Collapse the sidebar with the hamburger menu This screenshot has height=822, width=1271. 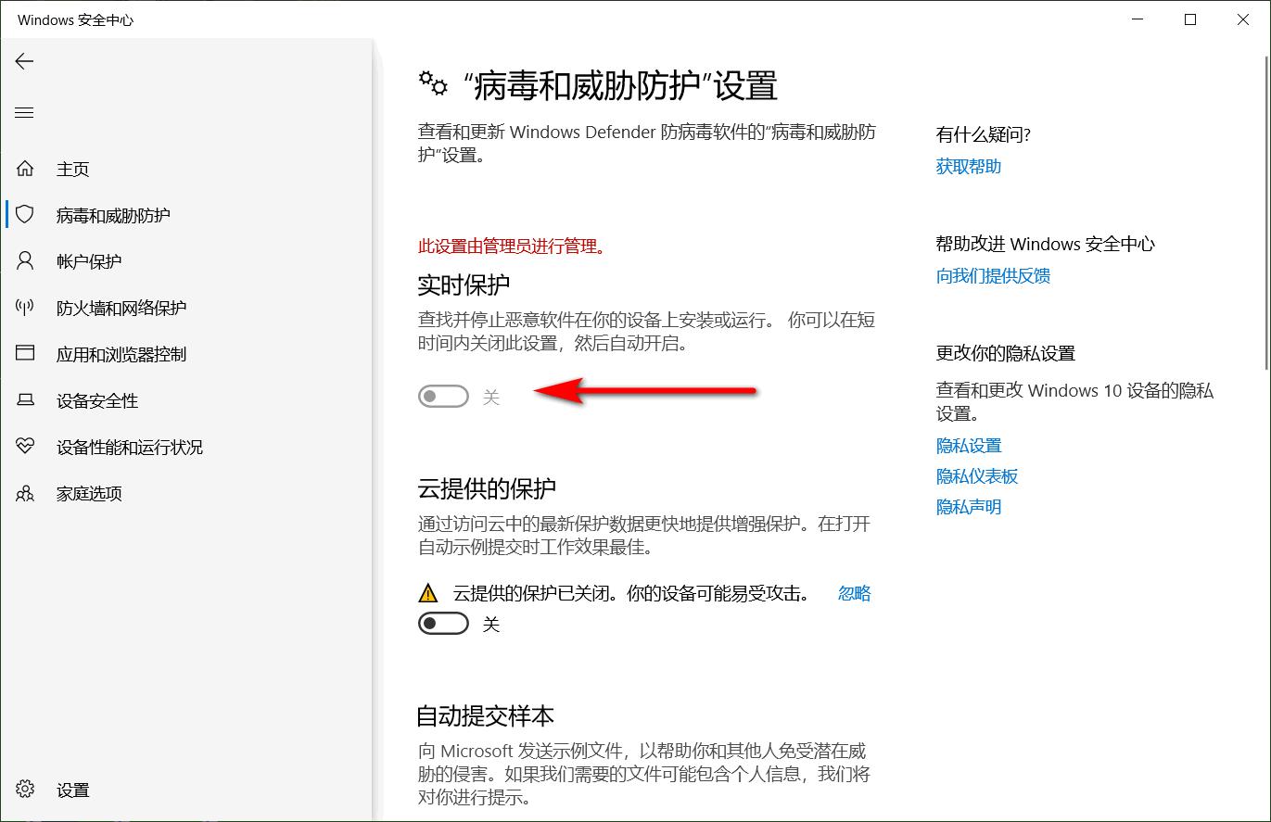click(24, 111)
